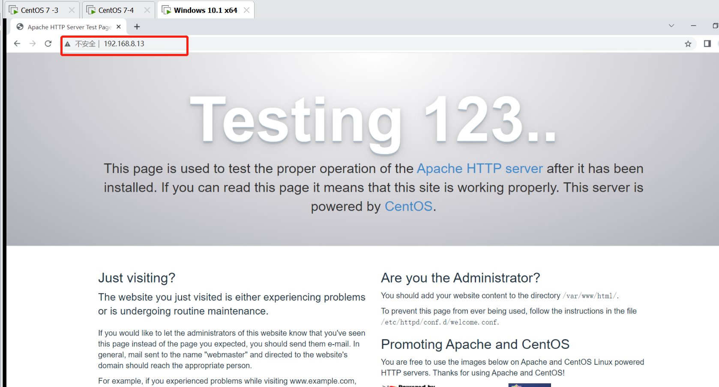Screen dimensions: 719x387
Task: Click the Windows 10.1 x64 VM tab icon
Action: coord(166,10)
